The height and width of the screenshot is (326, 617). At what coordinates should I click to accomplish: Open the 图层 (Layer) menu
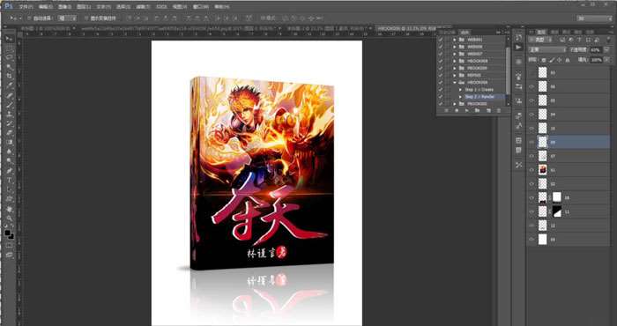click(x=84, y=7)
